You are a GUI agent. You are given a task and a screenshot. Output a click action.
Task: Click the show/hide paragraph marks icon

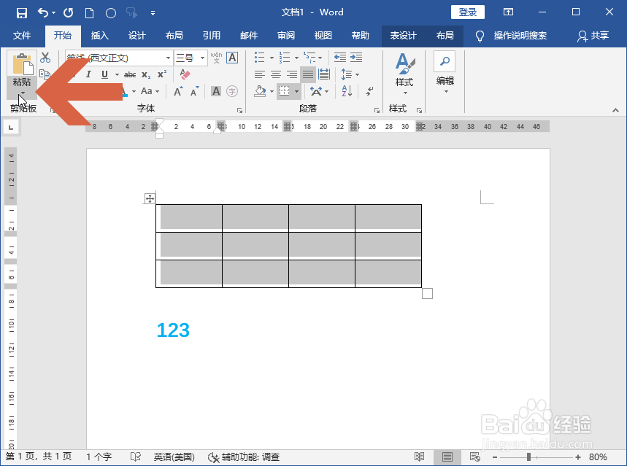pyautogui.click(x=369, y=91)
